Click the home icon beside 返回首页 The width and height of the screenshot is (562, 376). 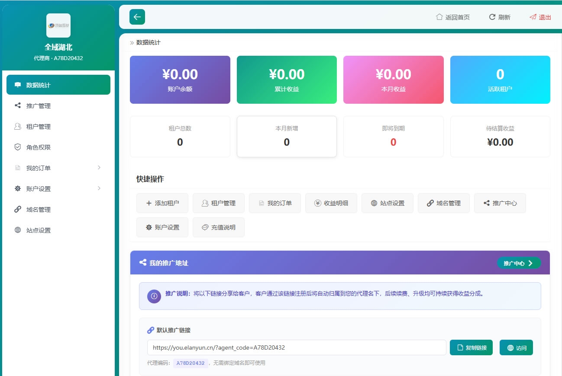click(x=439, y=17)
